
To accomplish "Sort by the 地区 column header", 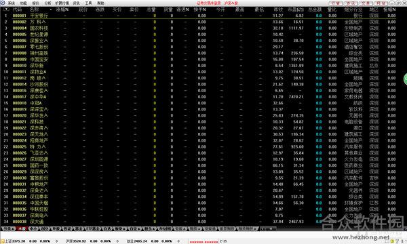I will [374, 9].
